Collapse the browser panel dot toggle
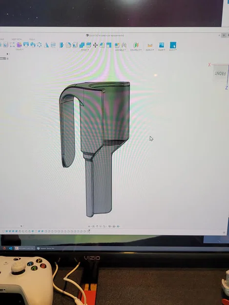Viewport: 229px width, 305px height. (7, 54)
